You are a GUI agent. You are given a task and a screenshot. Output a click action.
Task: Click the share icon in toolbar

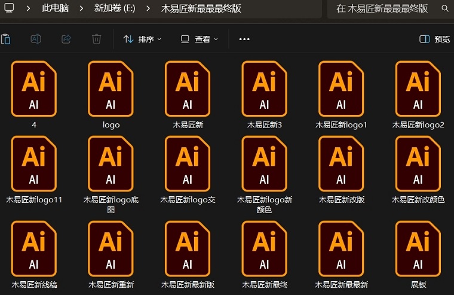(66, 39)
